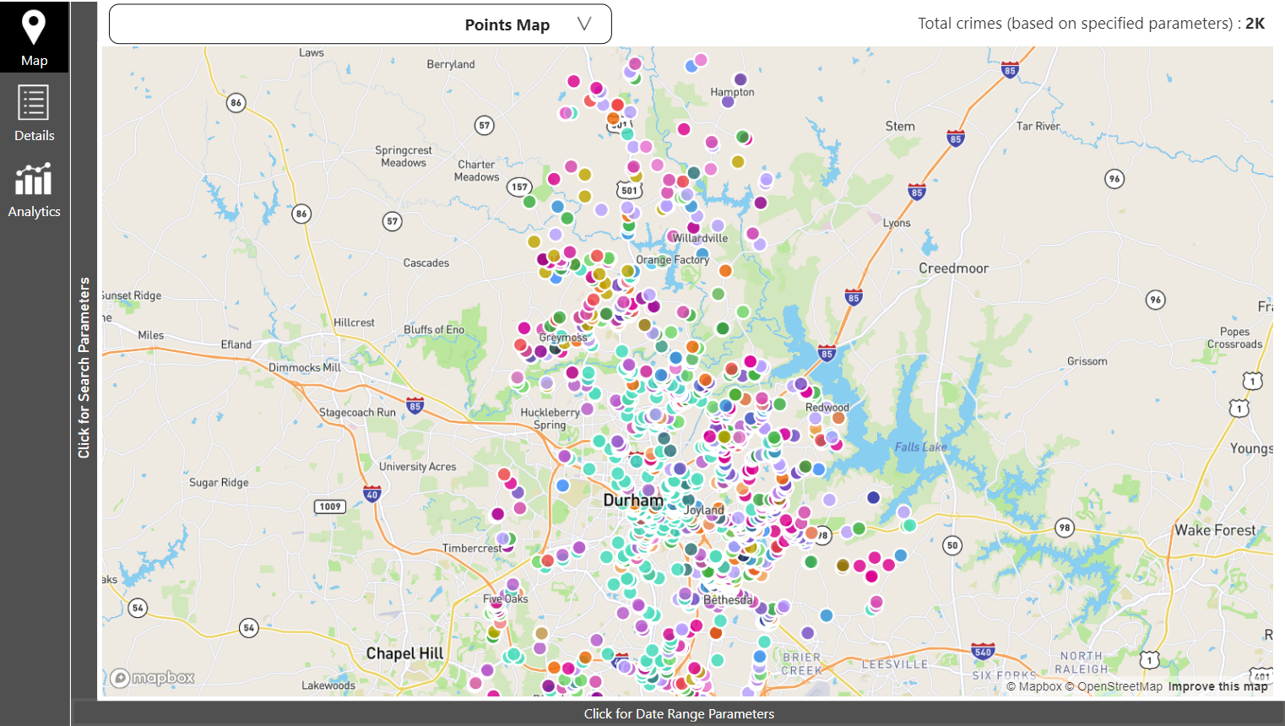Click the Mapbox logo in the bottom-left corner
Screen dimensions: 1285x726
point(150,677)
